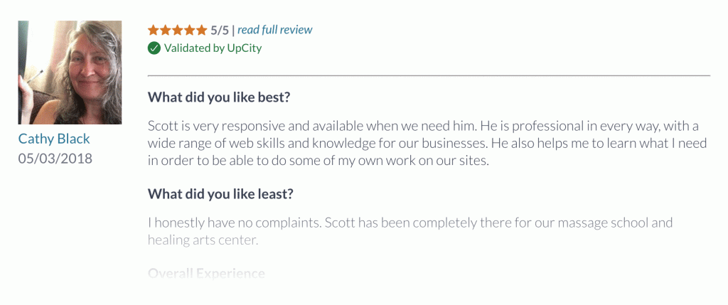Click the 05/03/2018 review date
This screenshot has width=728, height=305.
(x=55, y=159)
